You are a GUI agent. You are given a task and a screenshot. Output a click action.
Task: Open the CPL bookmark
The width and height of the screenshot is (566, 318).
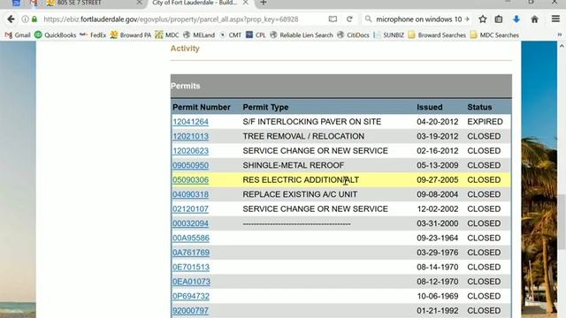[x=256, y=35]
